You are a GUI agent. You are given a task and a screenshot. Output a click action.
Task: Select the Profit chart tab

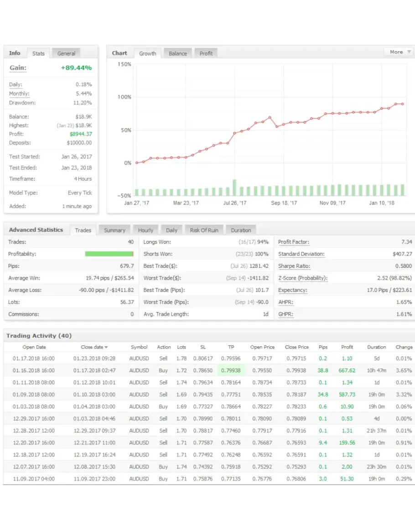tap(206, 53)
